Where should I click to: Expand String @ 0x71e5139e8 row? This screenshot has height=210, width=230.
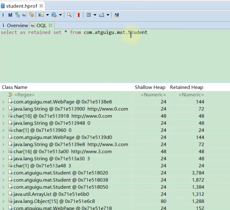pos(3,145)
